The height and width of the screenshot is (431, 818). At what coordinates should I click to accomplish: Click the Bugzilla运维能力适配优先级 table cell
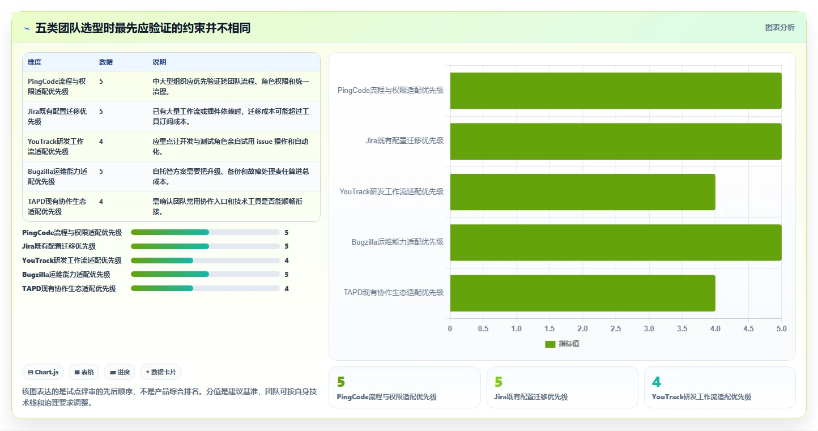pos(57,176)
